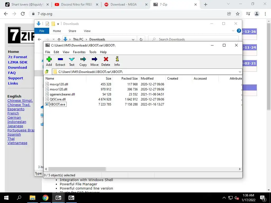Reload the 7-zip.org page
The width and height of the screenshot is (271, 203).
[x=23, y=14]
